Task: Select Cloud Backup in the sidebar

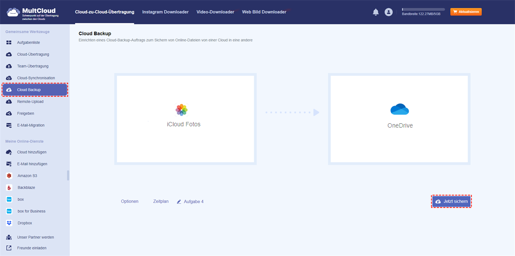Action: [35, 90]
